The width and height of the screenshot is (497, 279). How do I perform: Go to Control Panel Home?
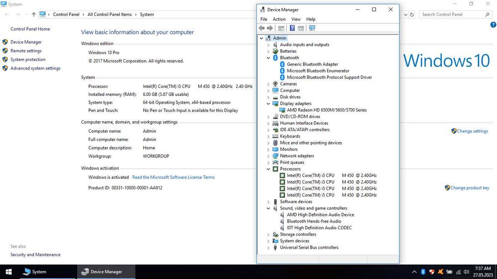tap(30, 29)
